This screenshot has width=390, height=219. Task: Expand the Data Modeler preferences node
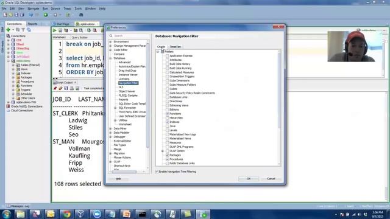pos(110,133)
